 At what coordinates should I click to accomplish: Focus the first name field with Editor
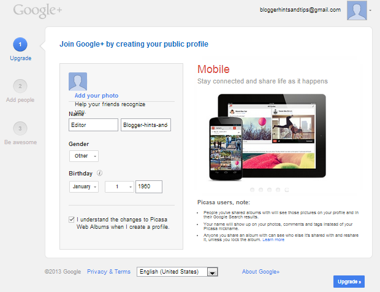(x=93, y=125)
